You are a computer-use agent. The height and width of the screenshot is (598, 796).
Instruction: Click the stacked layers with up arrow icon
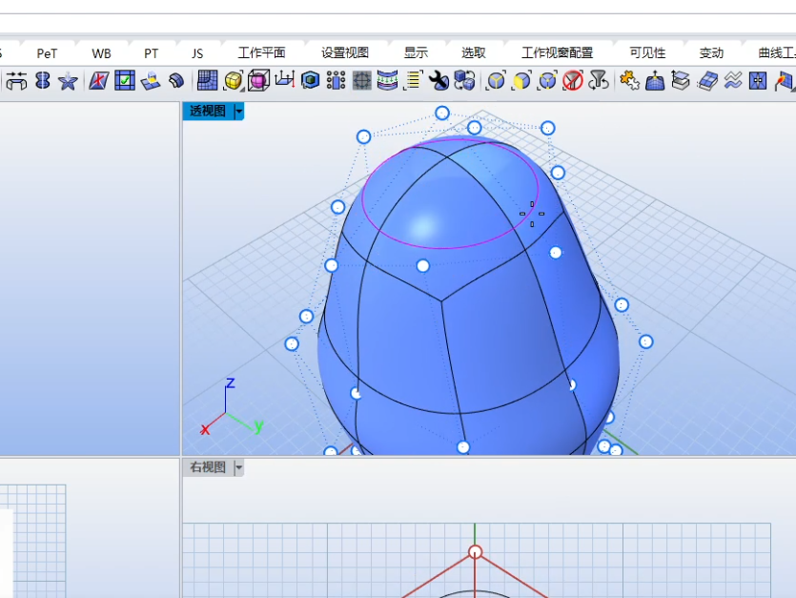(681, 81)
